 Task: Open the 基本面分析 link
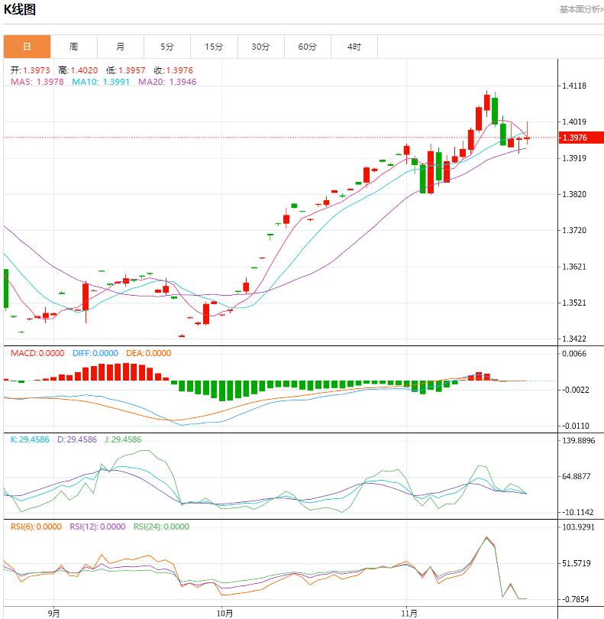[x=582, y=9]
